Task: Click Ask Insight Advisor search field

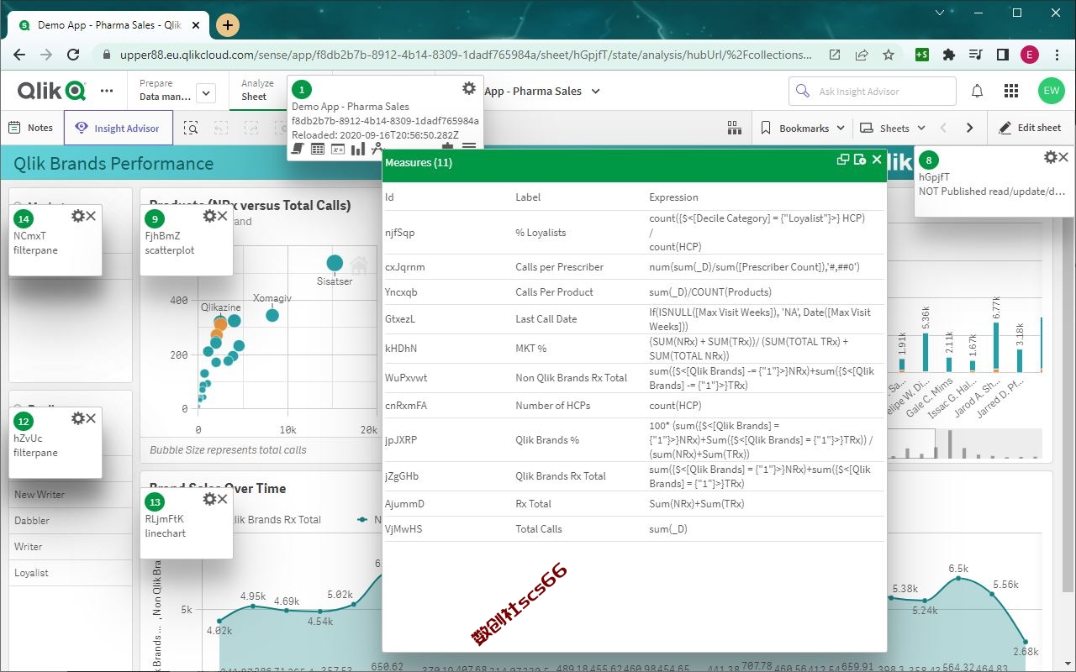Action: (872, 91)
